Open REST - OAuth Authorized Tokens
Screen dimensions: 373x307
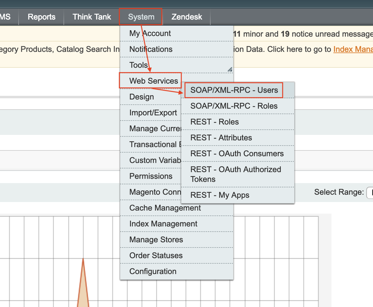[x=238, y=174]
